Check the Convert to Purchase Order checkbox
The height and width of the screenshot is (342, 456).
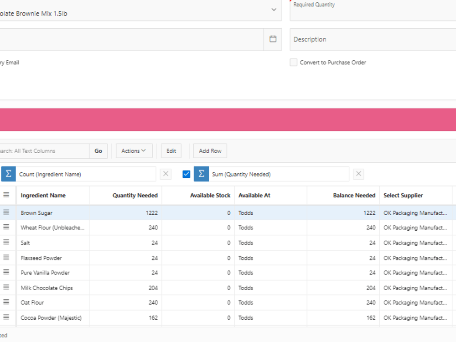coord(294,62)
